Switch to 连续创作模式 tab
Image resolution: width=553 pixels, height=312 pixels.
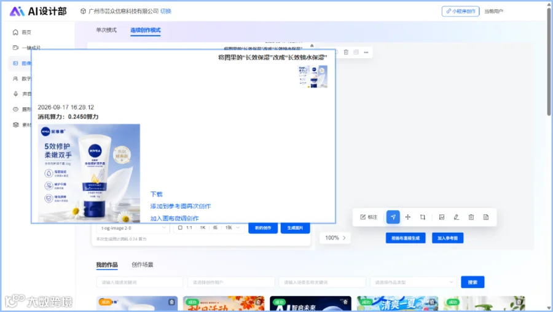[x=145, y=30]
